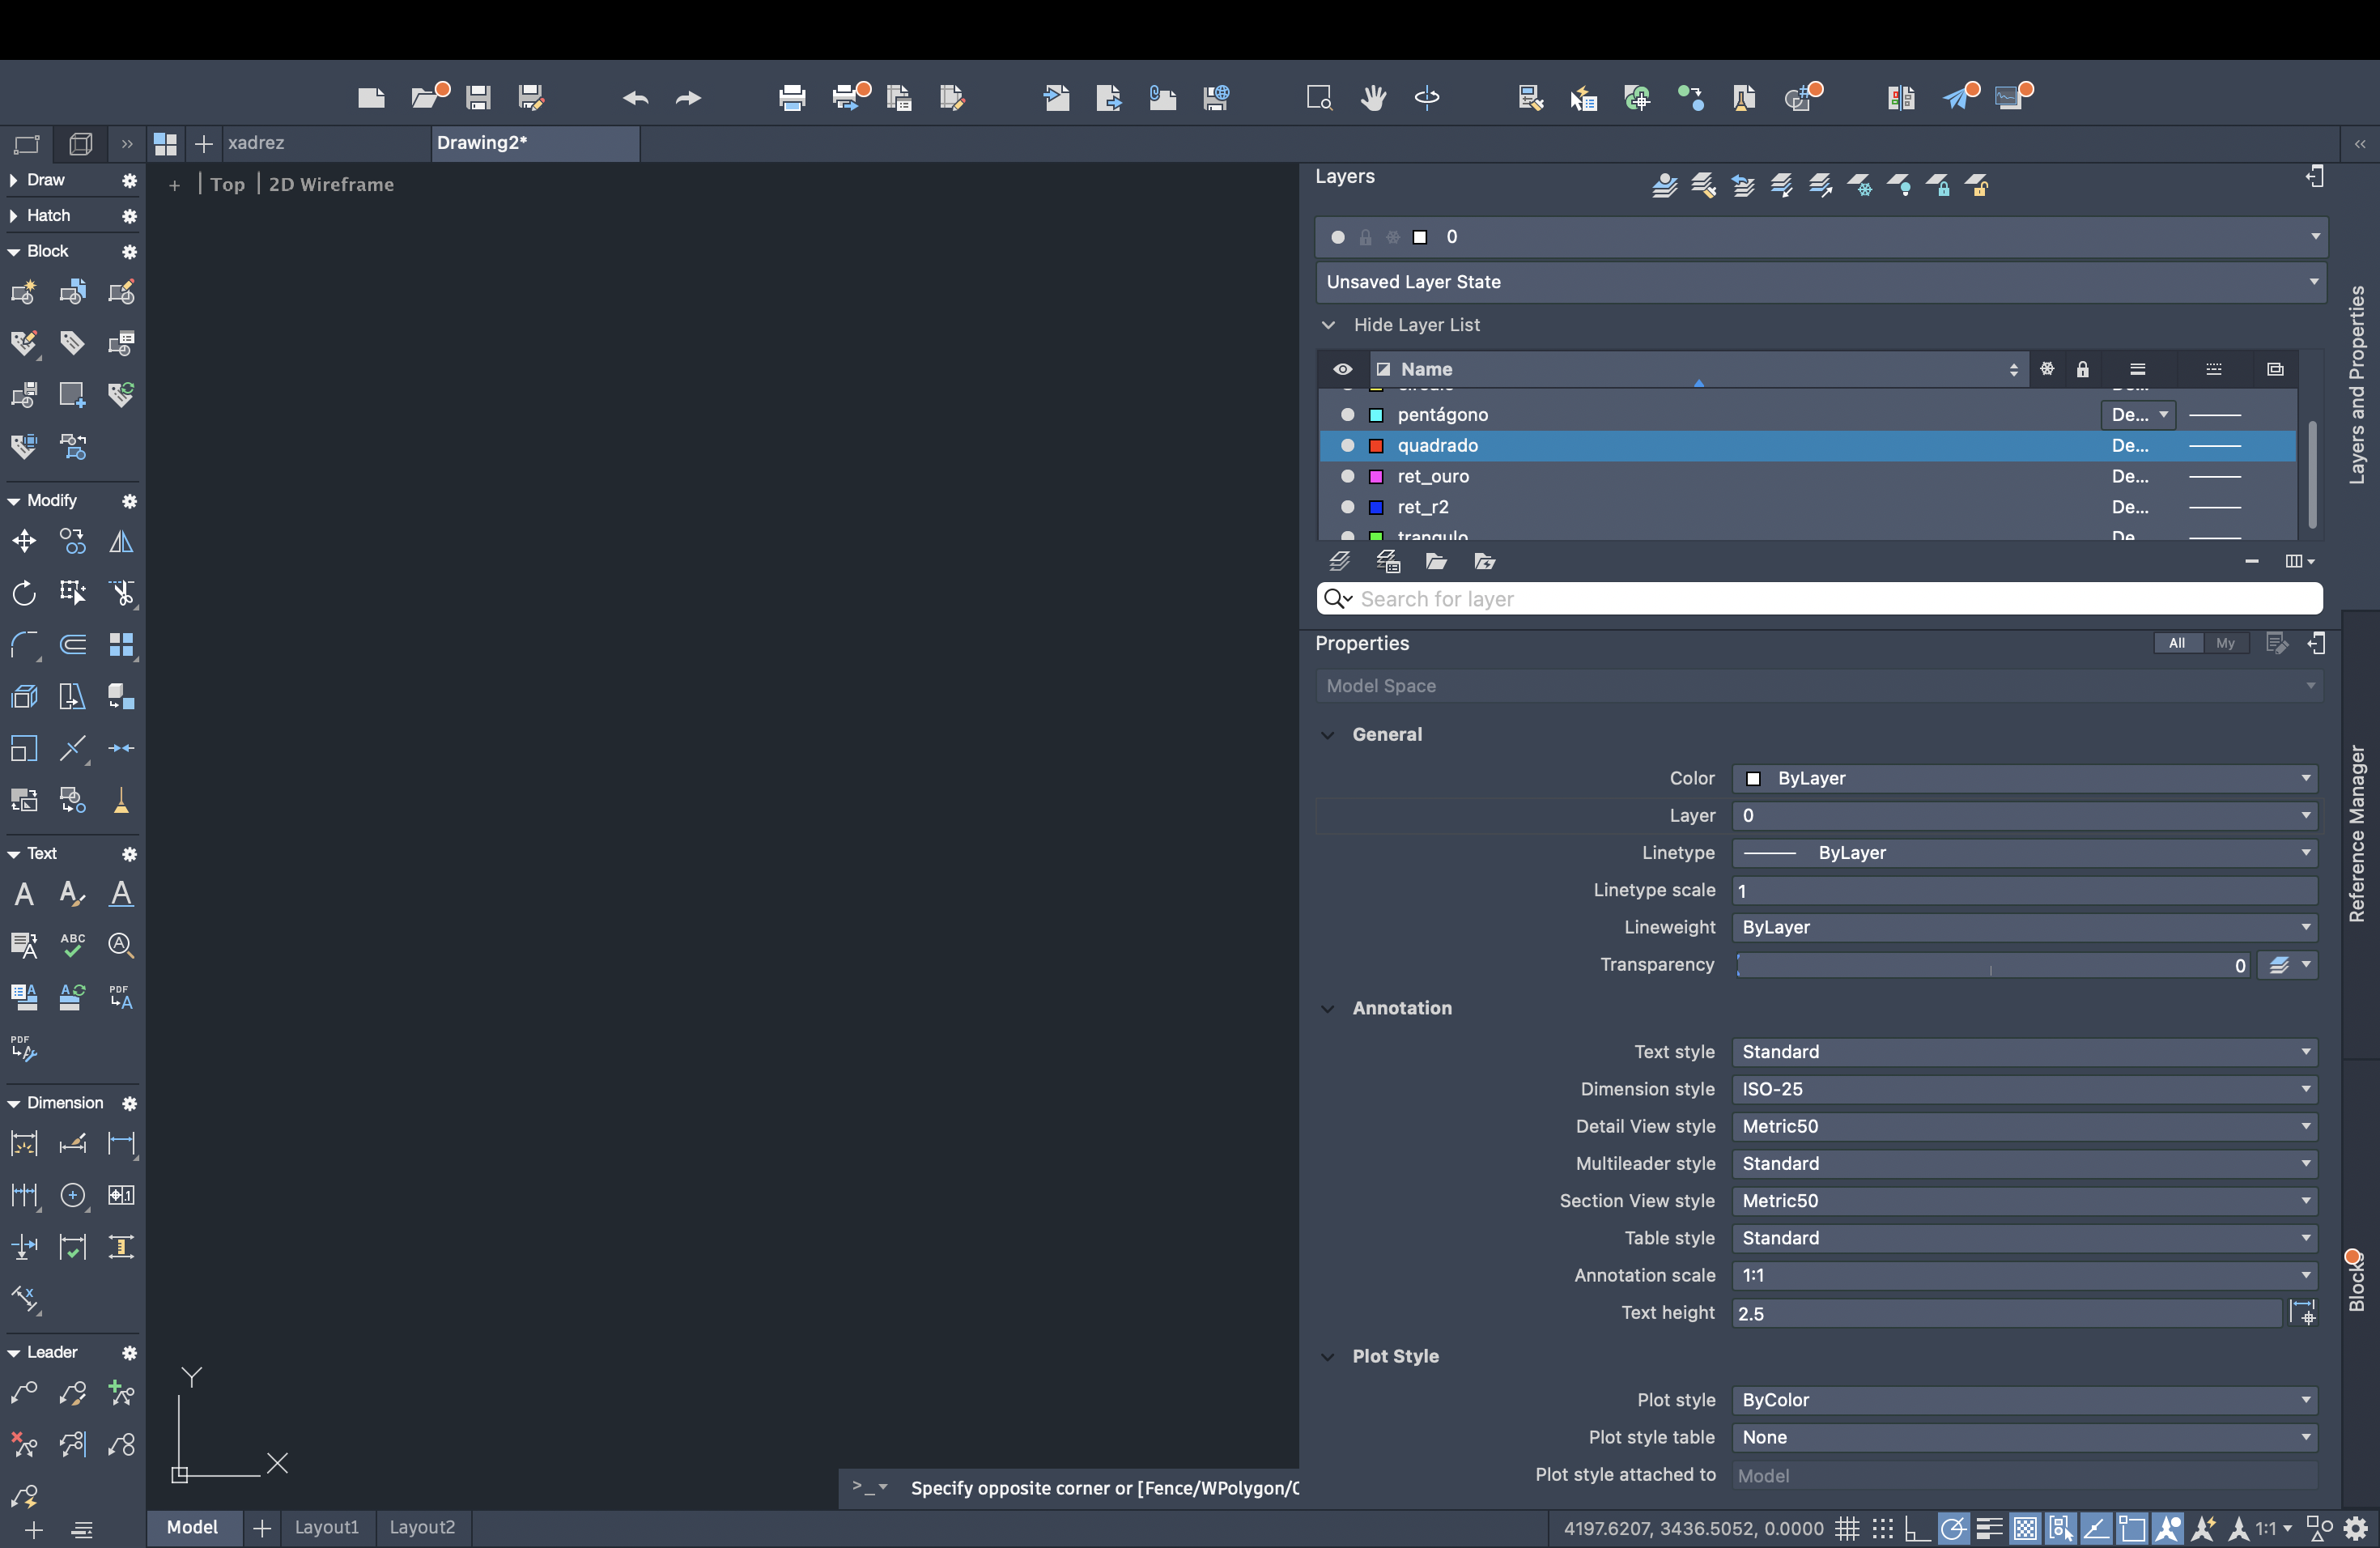This screenshot has height=1548, width=2380.
Task: Select the Rotate tool in Modify panel
Action: pyautogui.click(x=24, y=593)
